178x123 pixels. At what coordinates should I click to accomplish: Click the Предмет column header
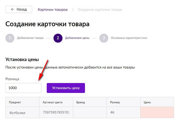[x=15, y=102]
